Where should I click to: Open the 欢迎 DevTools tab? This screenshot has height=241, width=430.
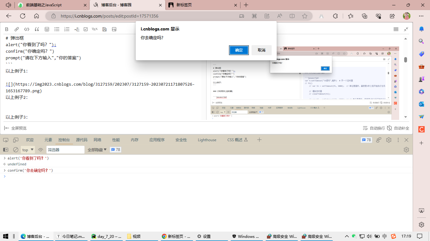(x=30, y=140)
